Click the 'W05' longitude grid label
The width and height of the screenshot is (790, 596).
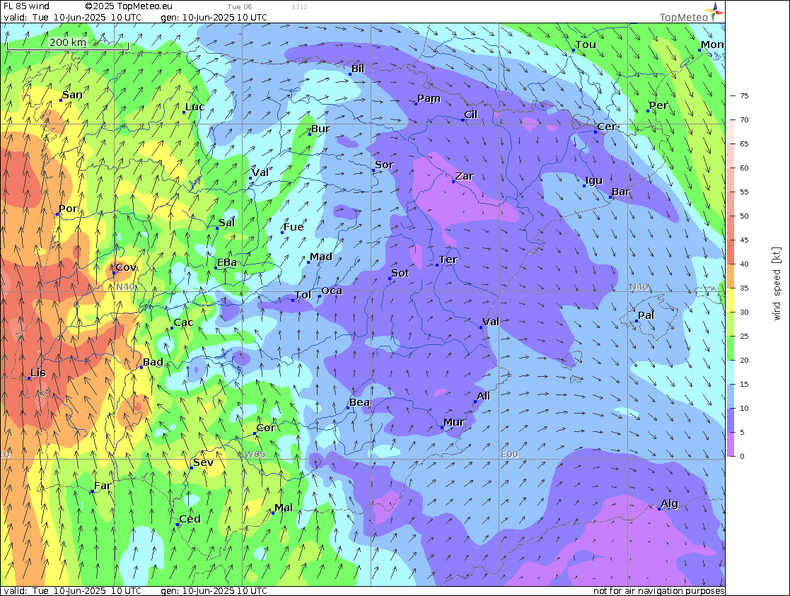255,455
